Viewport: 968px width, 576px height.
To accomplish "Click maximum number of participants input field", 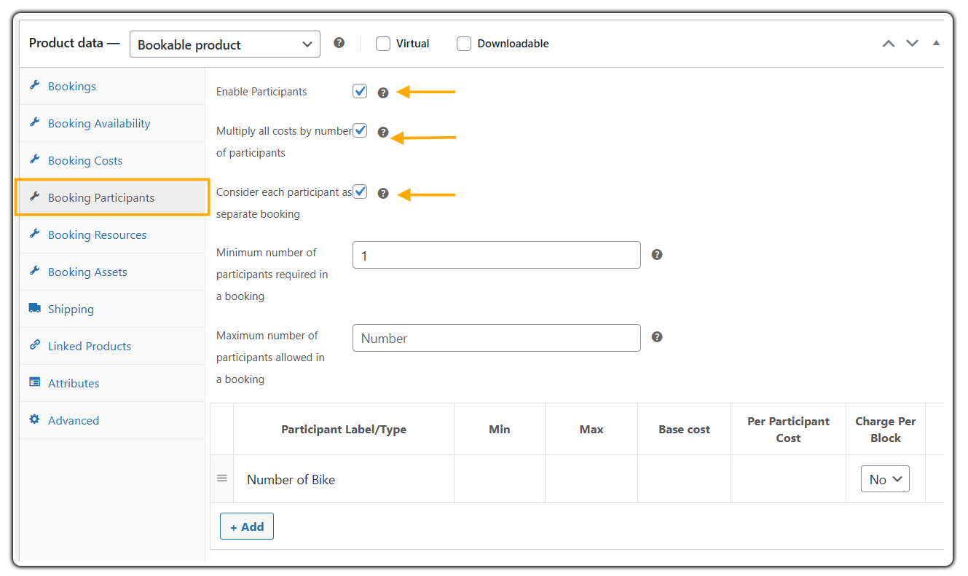I will tap(497, 338).
